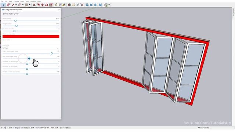Viewport: 235px width, 132px height.
Task: Pick the Arc drawing tool
Action: 19,5
